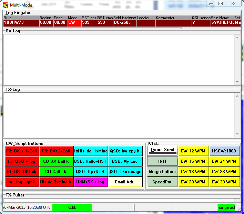Viewport: 244px width, 214px height.
Task: Click His de 3xMine k button
Action: [56, 182]
